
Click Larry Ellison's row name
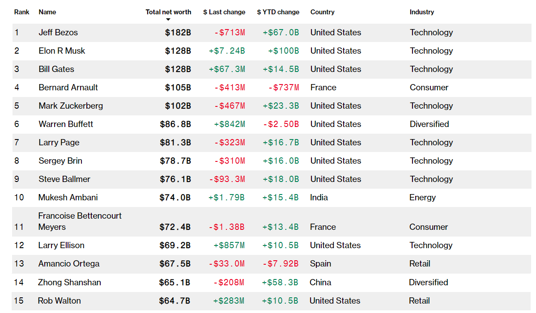pos(61,245)
